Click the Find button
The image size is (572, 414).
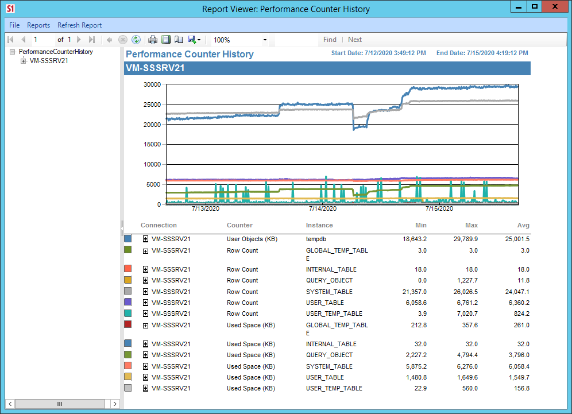coord(329,40)
